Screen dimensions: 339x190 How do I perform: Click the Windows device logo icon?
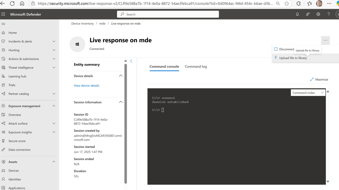coord(77,44)
